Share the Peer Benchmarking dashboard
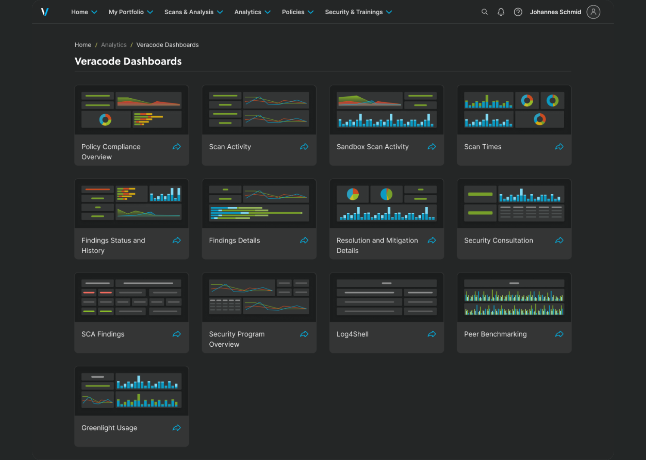The image size is (646, 460). click(x=559, y=334)
